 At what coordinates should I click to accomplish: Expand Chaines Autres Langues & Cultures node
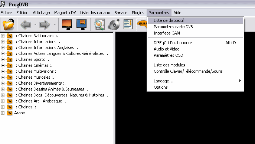(x=3, y=53)
